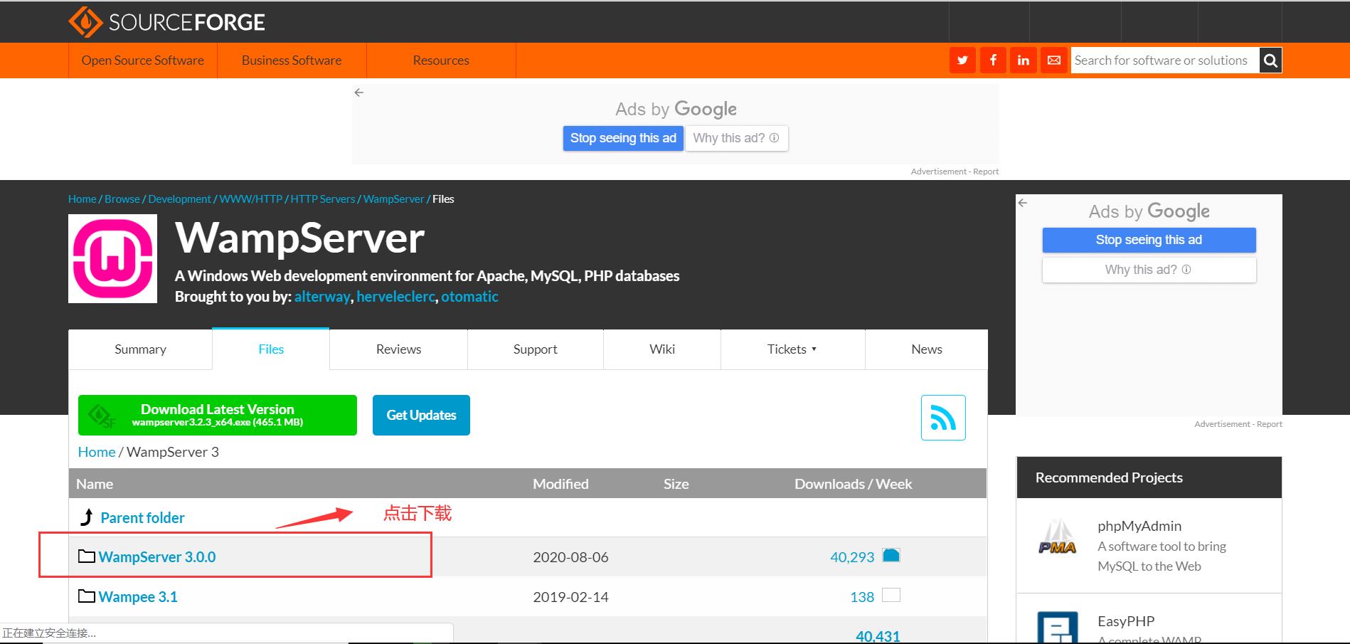Click the phpMyAdmin project logo
1350x644 pixels.
1058,537
